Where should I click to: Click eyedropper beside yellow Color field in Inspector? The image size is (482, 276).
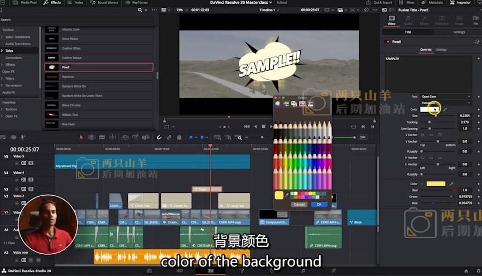(451, 183)
